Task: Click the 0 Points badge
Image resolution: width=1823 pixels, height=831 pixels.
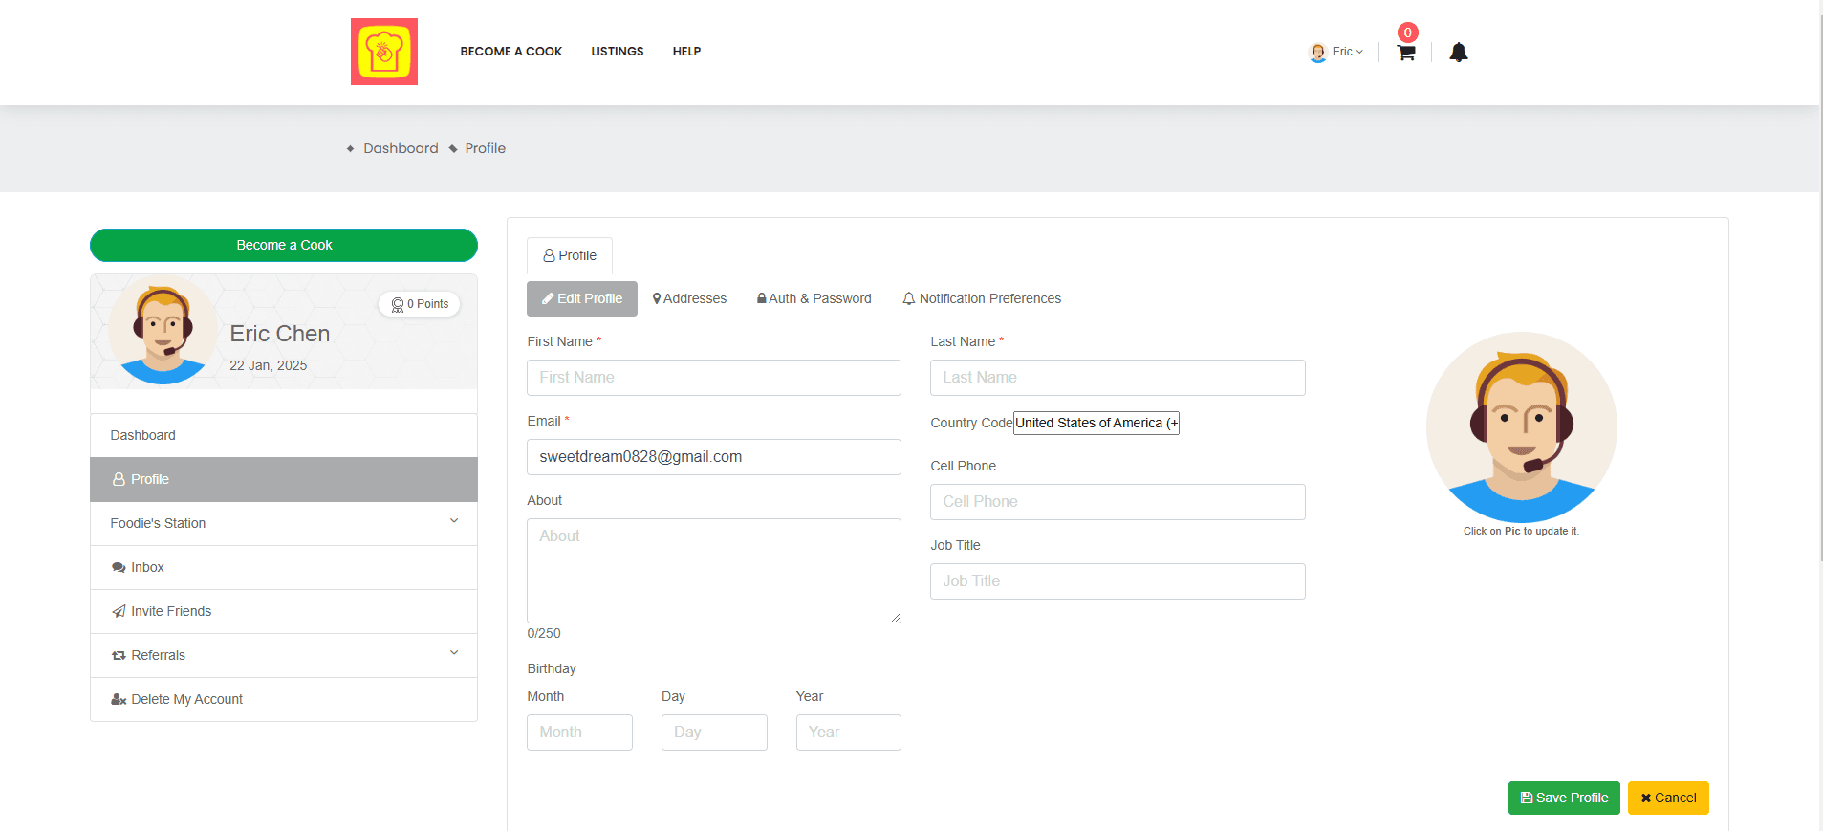Action: tap(420, 304)
